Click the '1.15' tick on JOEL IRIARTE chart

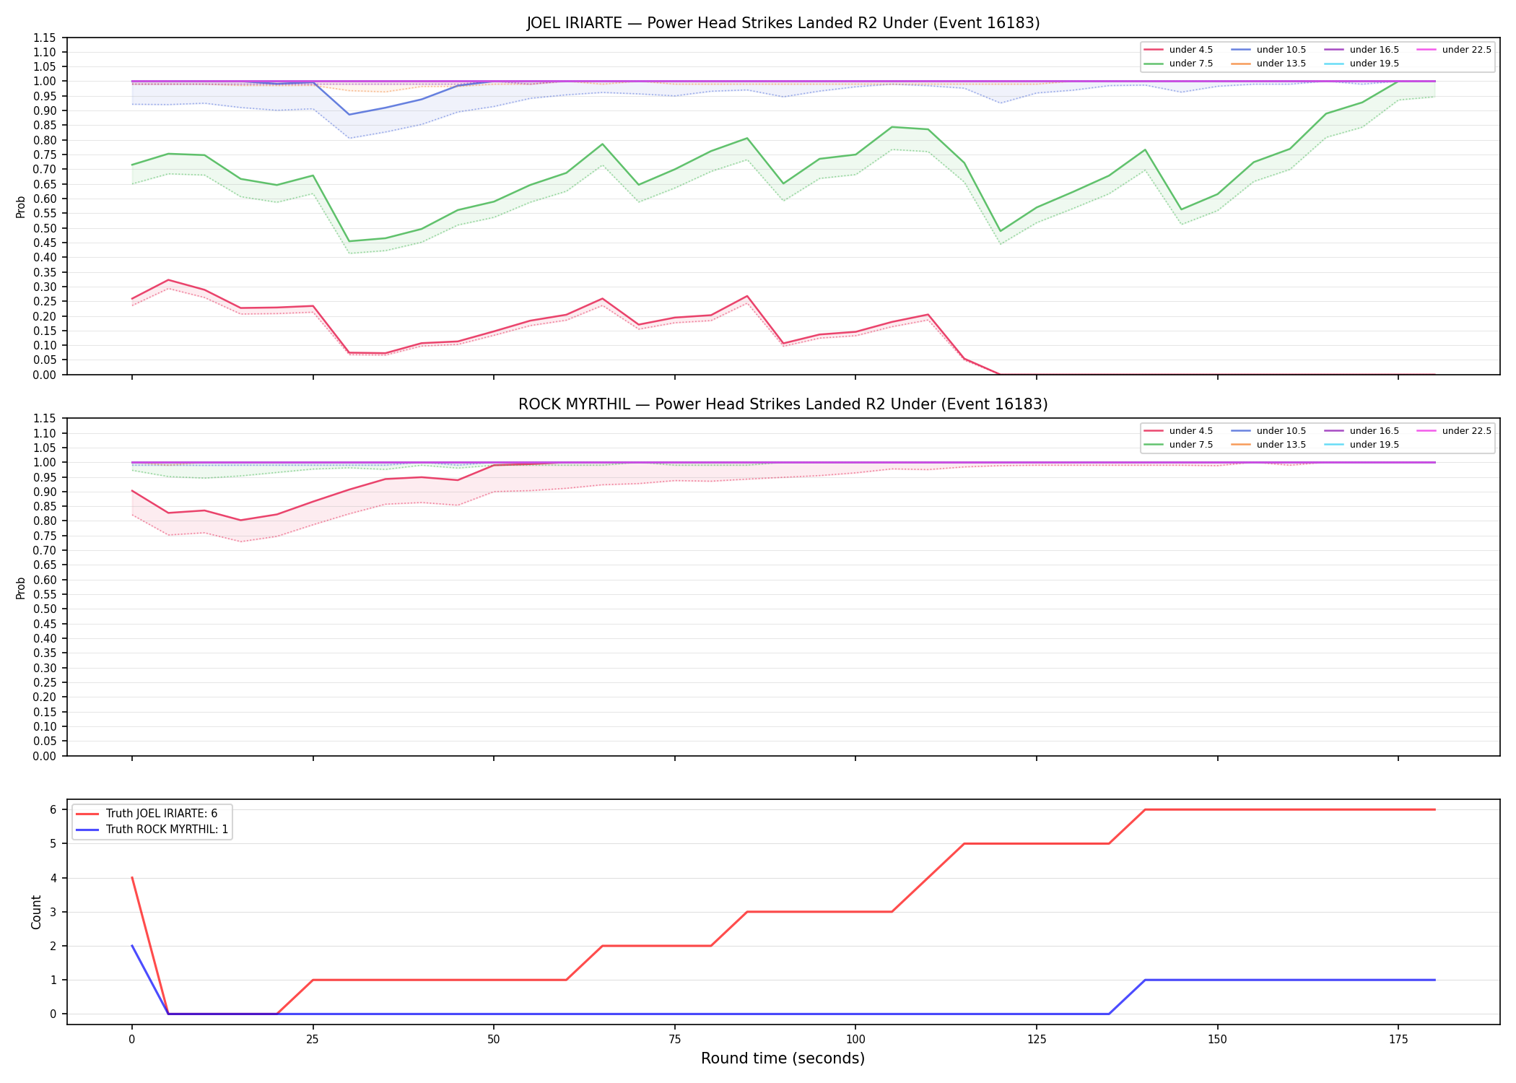[45, 38]
